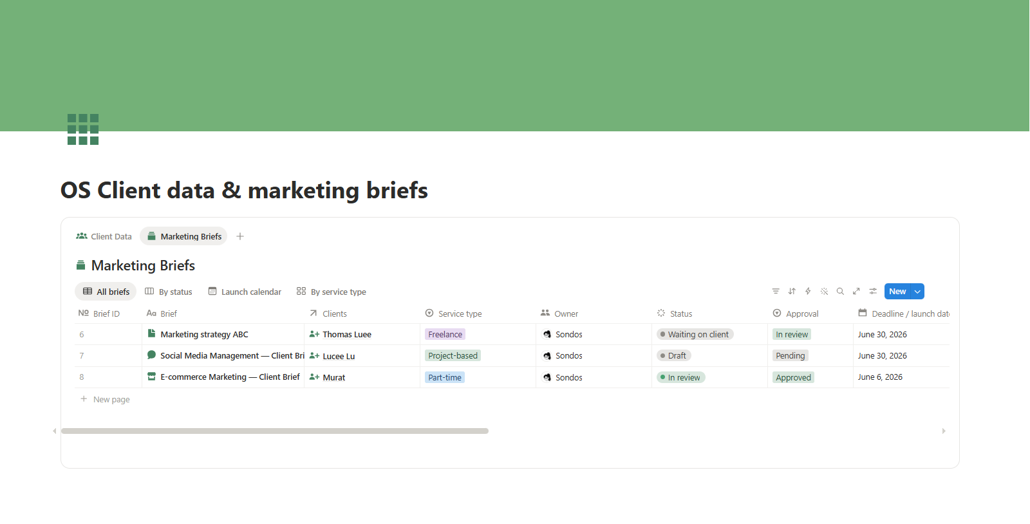Select the Marketing Briefs tab
The image size is (1030, 524).
point(183,236)
